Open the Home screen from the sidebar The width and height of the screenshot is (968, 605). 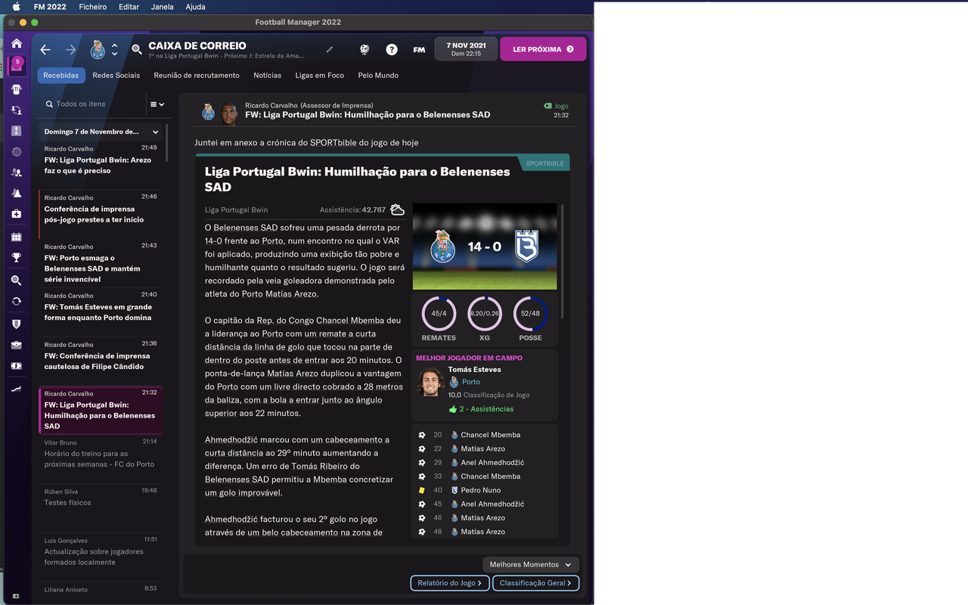[x=17, y=44]
